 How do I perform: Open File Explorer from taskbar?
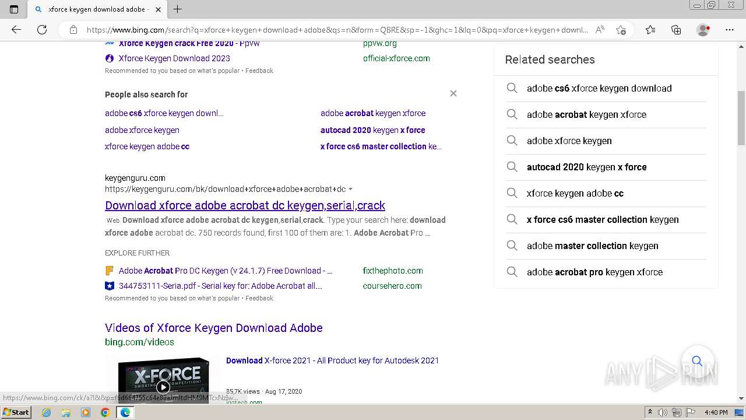[x=66, y=412]
